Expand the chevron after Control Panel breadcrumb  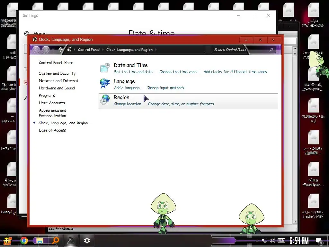tap(103, 50)
